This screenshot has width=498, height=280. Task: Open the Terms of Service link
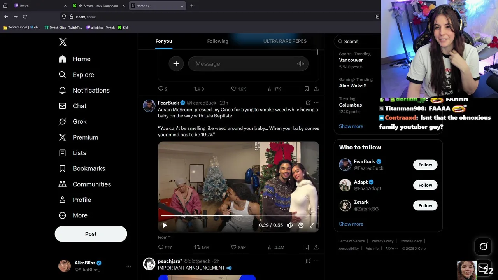click(352, 241)
